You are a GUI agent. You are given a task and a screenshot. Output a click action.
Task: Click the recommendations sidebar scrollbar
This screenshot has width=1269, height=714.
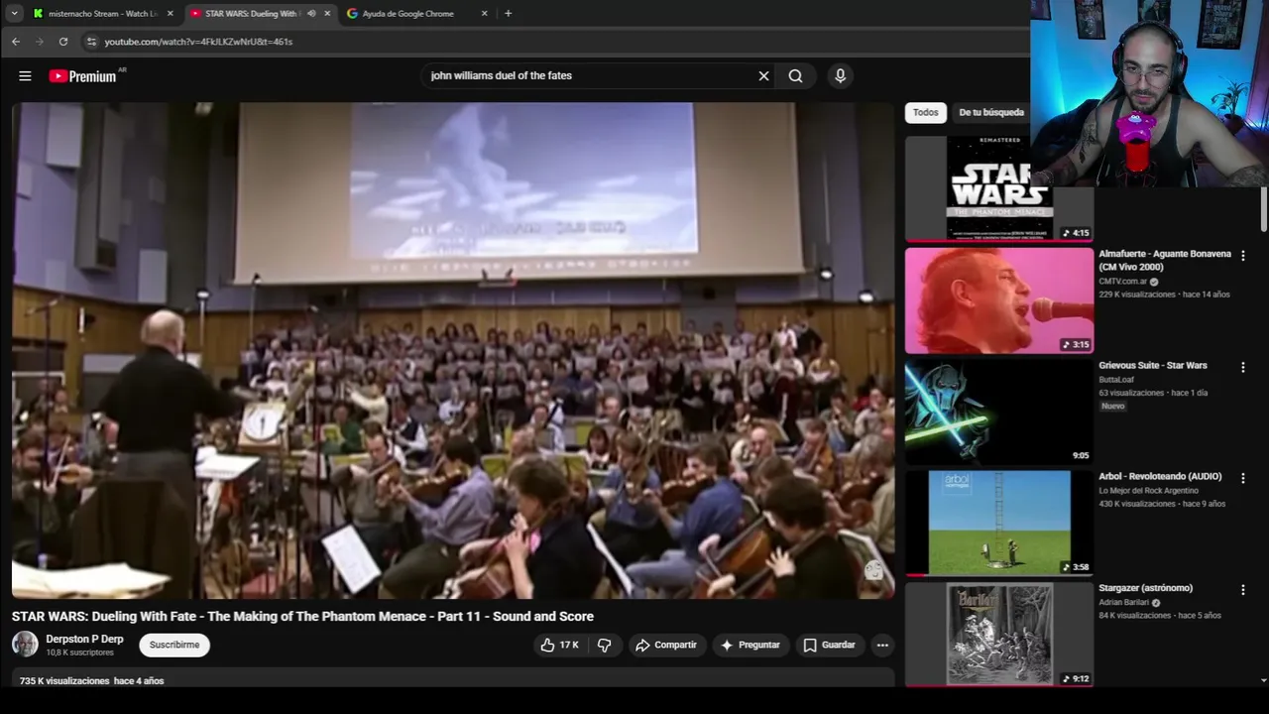tap(1263, 210)
